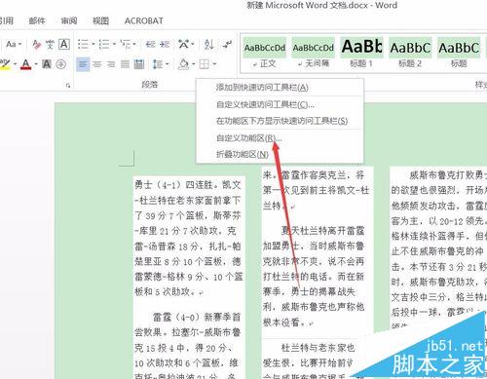Screen dimensions: 487x379
Task: Choose 添加到快速访问工具栏(A) menu item
Action: click(280, 87)
